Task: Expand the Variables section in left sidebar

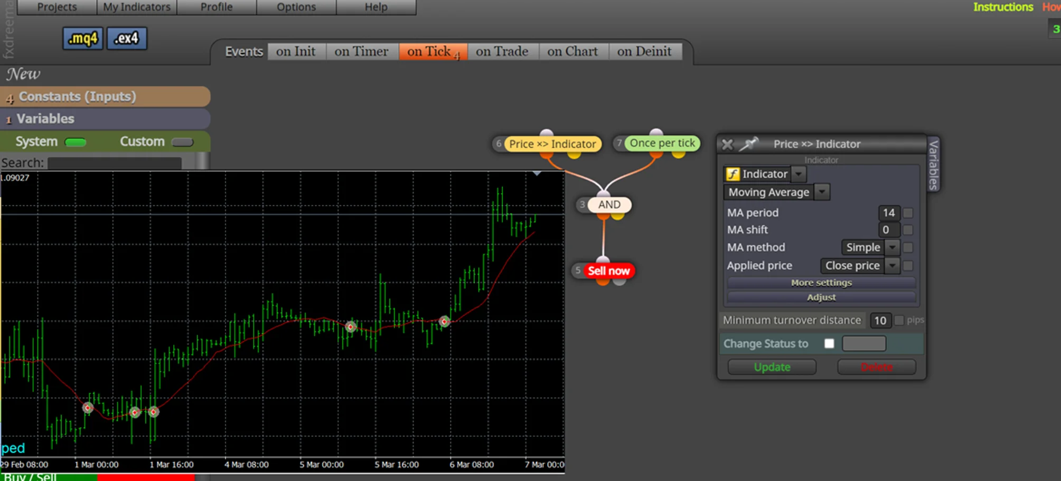Action: point(105,119)
